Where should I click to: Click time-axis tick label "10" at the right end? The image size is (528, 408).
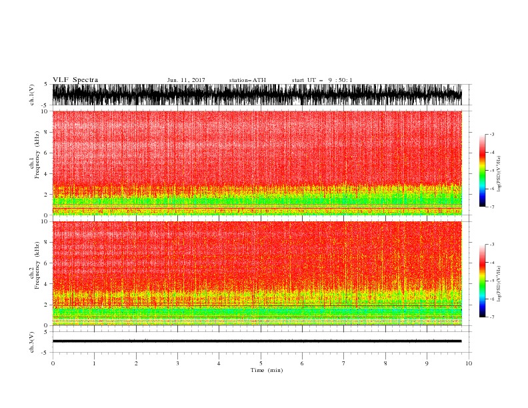pos(469,363)
